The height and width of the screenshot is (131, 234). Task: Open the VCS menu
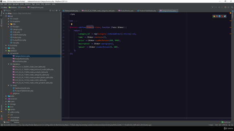coord(42,4)
